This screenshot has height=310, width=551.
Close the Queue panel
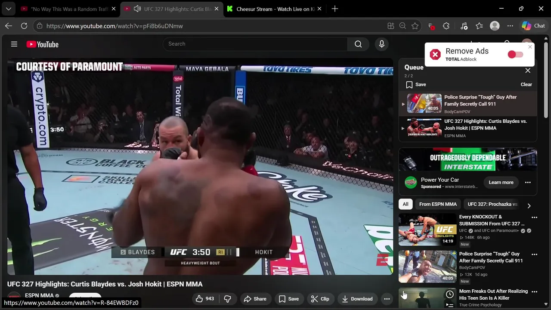(x=528, y=71)
